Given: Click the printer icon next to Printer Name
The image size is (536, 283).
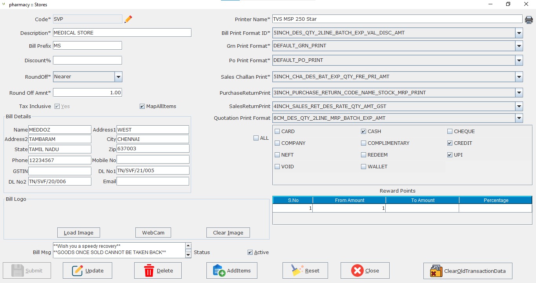Looking at the screenshot, I should pyautogui.click(x=529, y=20).
